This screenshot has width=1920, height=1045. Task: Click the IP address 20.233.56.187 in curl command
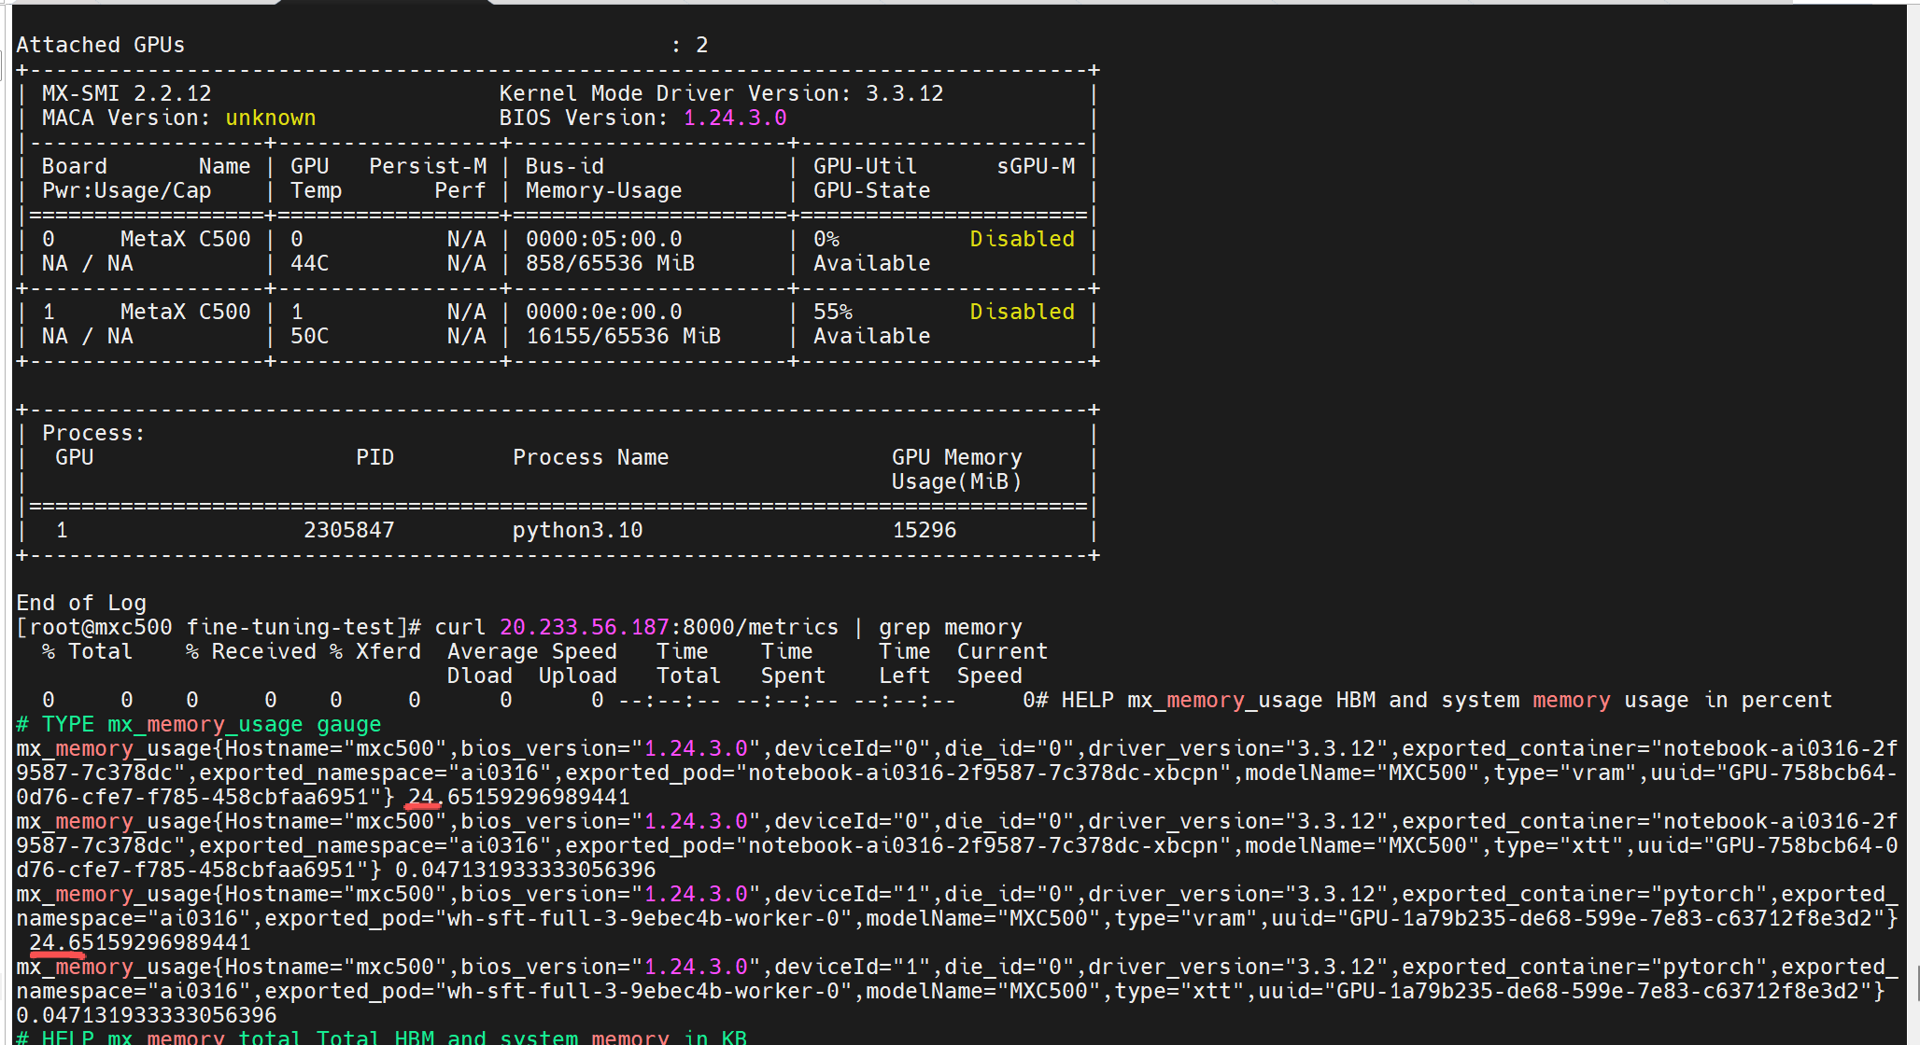(x=584, y=627)
